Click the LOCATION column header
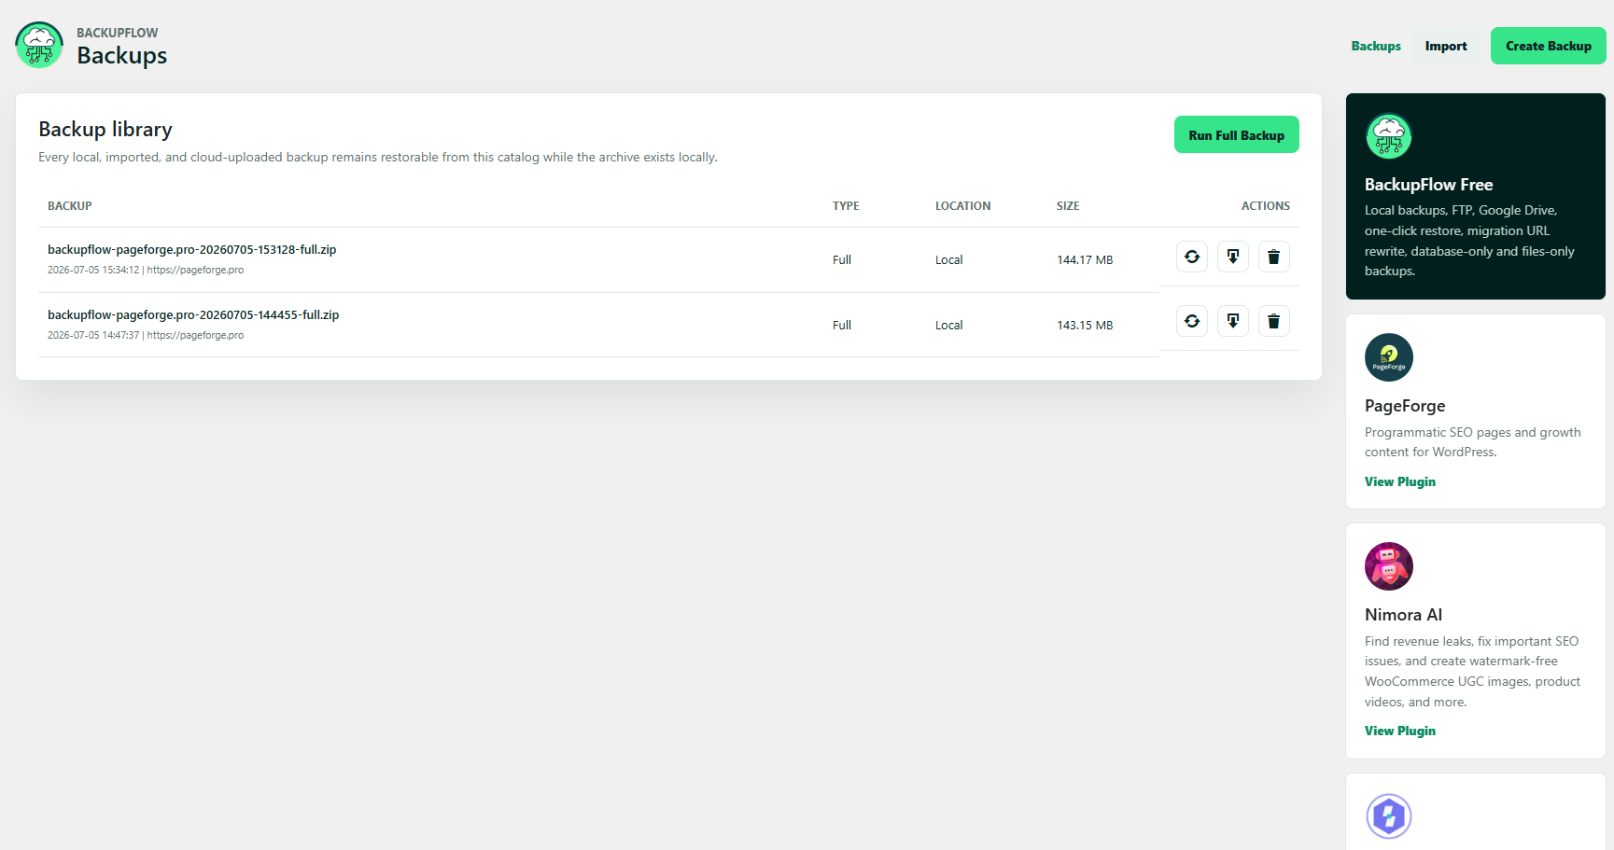 [963, 206]
